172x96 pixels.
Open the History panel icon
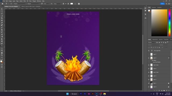(x=145, y=8)
